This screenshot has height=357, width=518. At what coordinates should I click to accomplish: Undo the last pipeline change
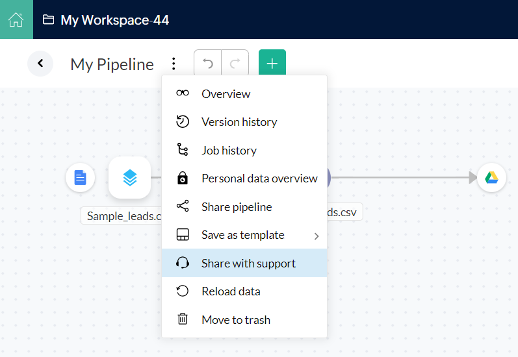(208, 64)
